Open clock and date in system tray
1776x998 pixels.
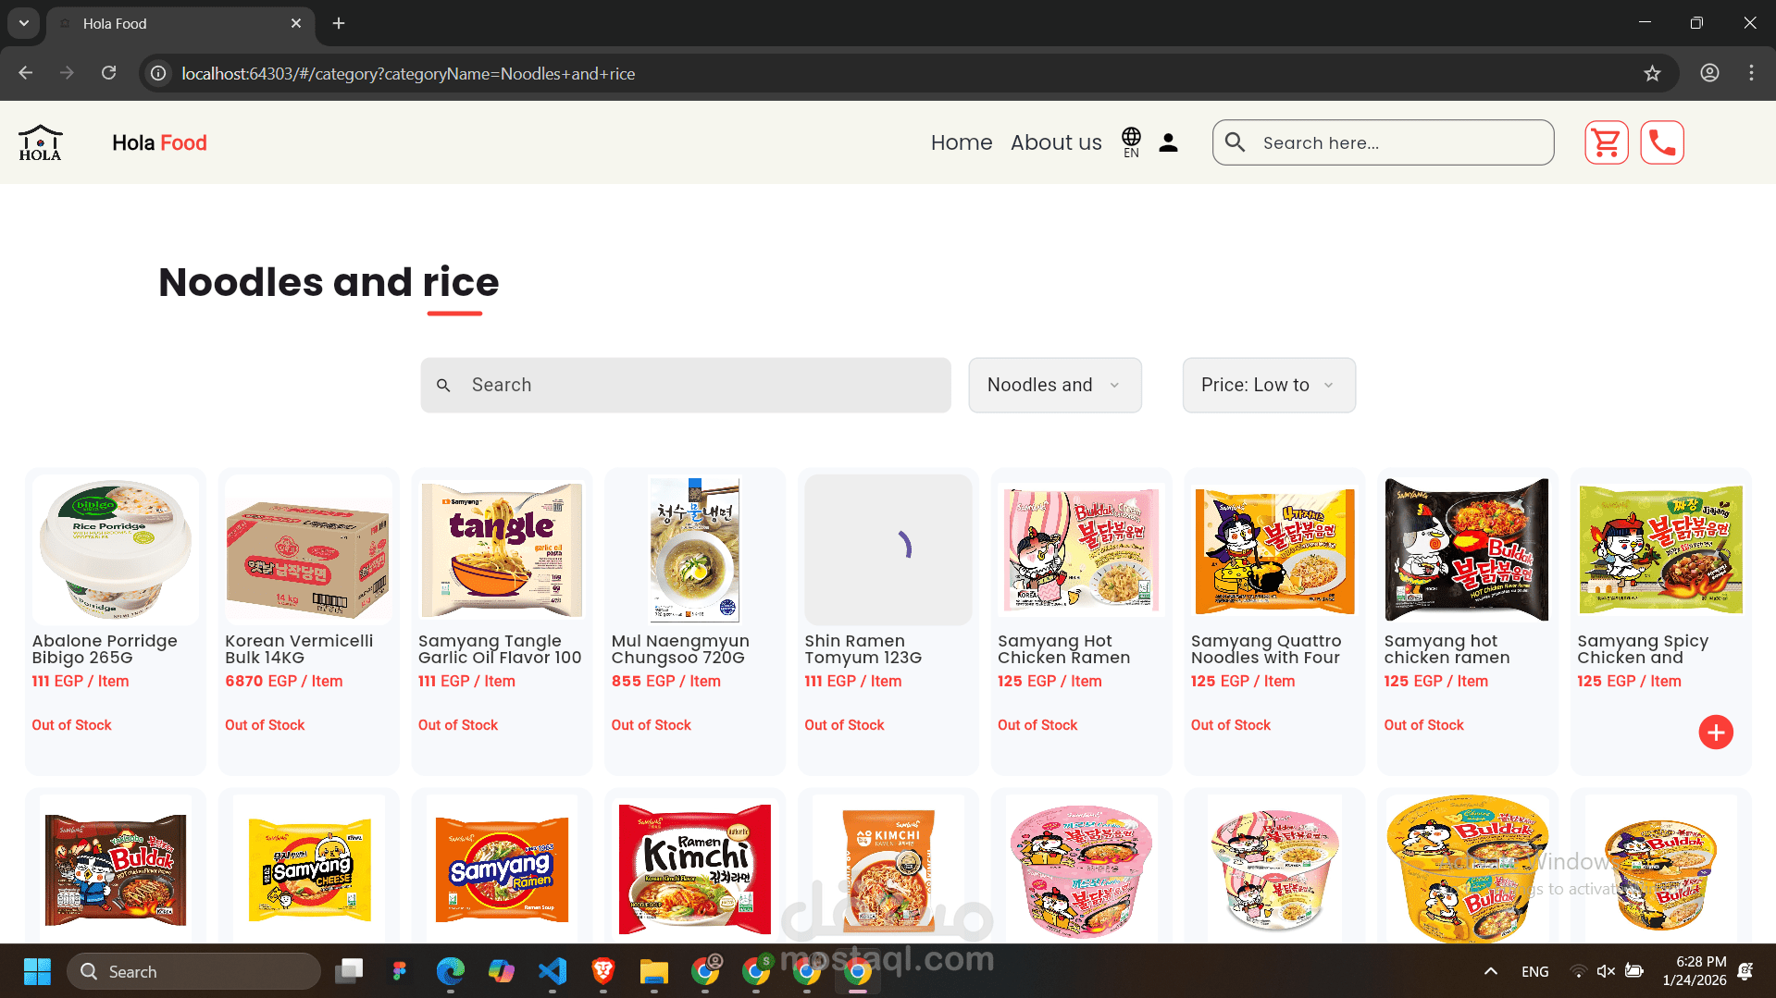coord(1694,971)
